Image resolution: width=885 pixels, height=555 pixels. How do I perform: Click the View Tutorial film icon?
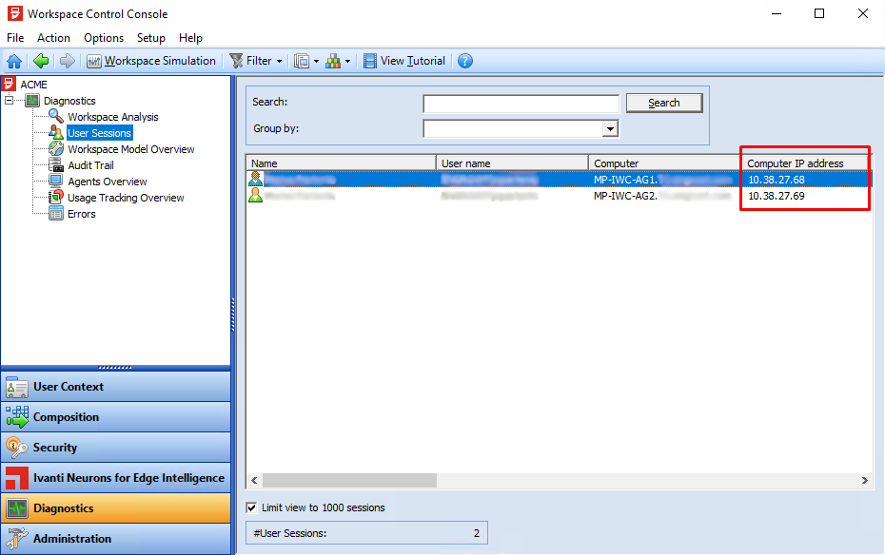click(x=370, y=61)
